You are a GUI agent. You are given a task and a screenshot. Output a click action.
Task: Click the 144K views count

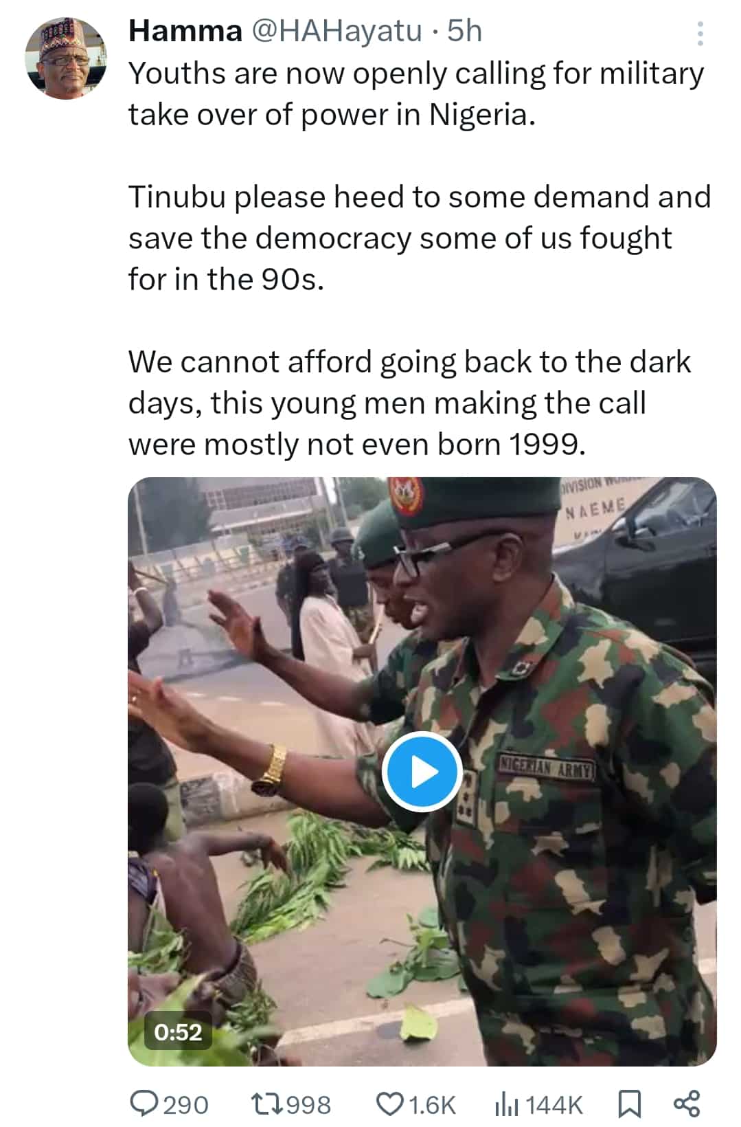tap(554, 1105)
